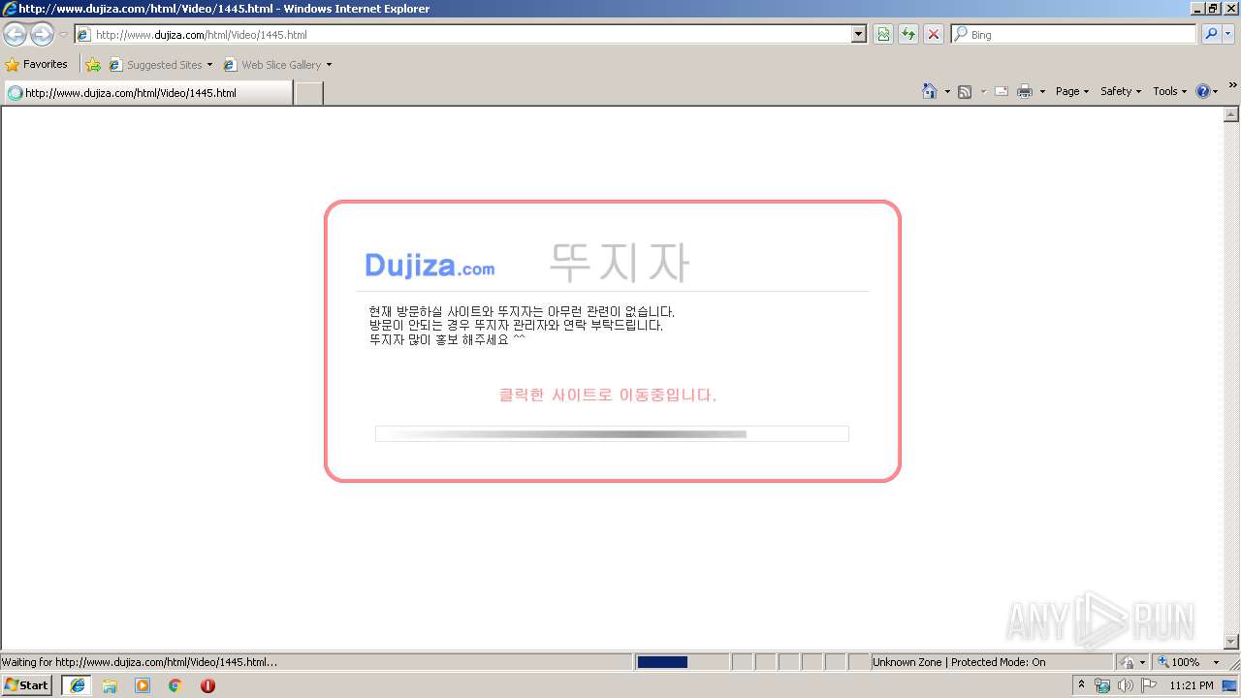Click the 11:21 PM system clock
The height and width of the screenshot is (698, 1241).
coord(1191,685)
